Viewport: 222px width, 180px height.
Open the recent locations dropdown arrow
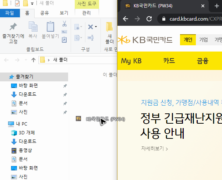click(x=26, y=60)
